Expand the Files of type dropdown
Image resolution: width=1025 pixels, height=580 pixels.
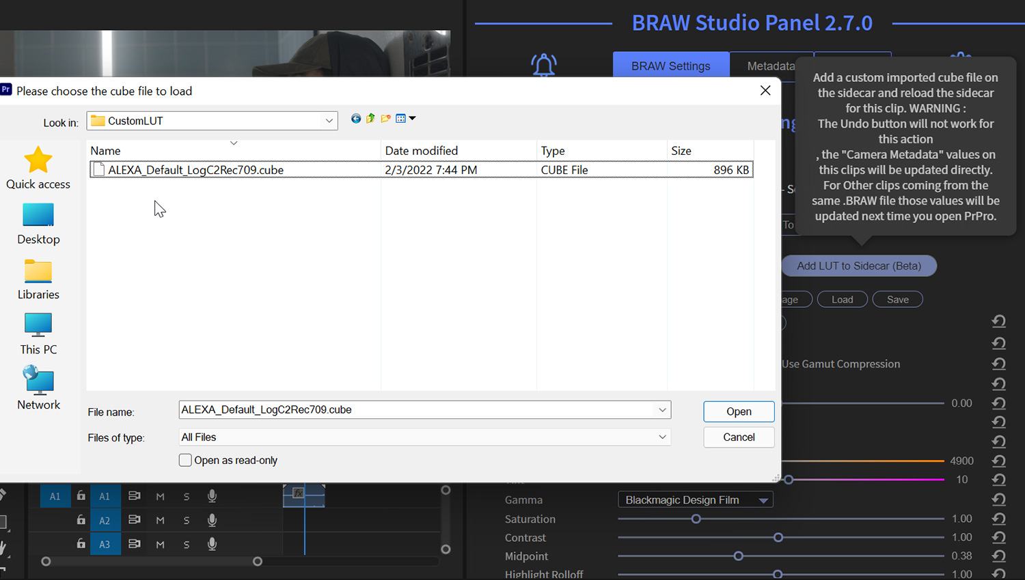(x=661, y=437)
